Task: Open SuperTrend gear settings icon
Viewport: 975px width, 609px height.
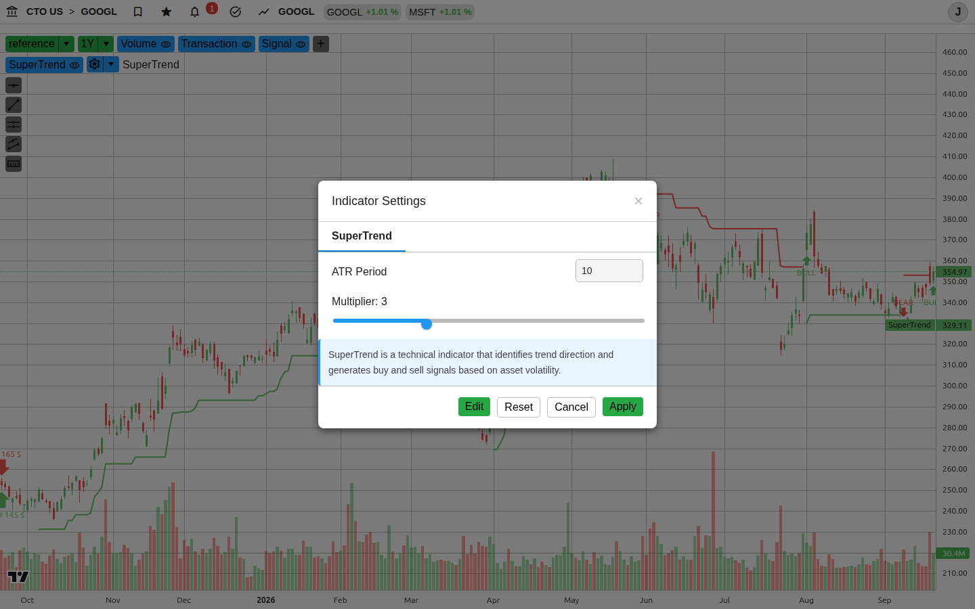Action: coord(95,64)
